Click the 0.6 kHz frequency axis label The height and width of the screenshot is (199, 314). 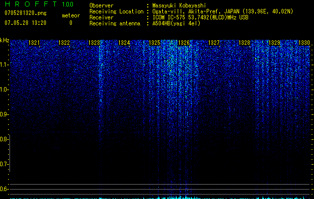(4, 189)
